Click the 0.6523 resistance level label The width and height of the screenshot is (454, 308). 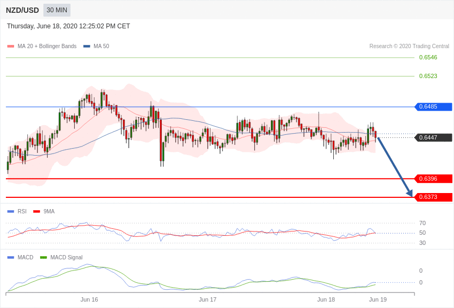pyautogui.click(x=428, y=76)
